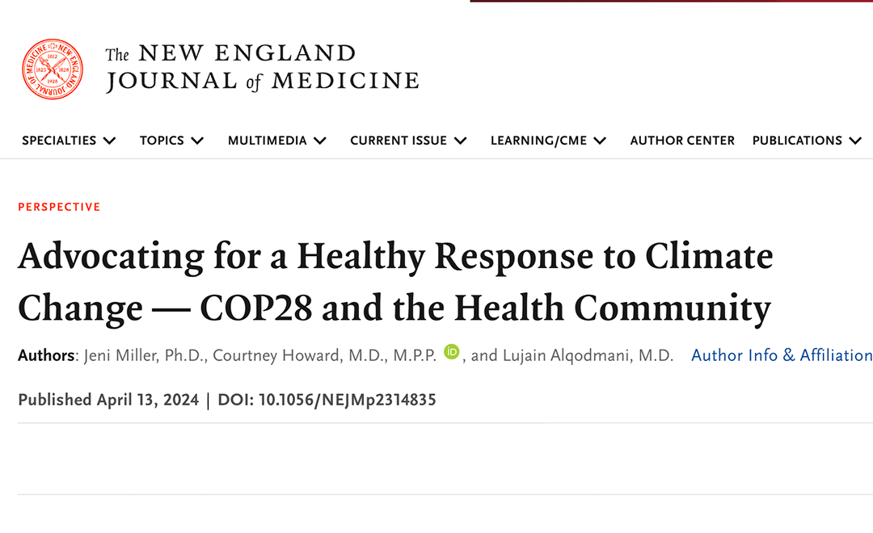Image resolution: width=873 pixels, height=533 pixels.
Task: Expand the PUBLICATIONS dropdown
Action: pyautogui.click(x=856, y=140)
